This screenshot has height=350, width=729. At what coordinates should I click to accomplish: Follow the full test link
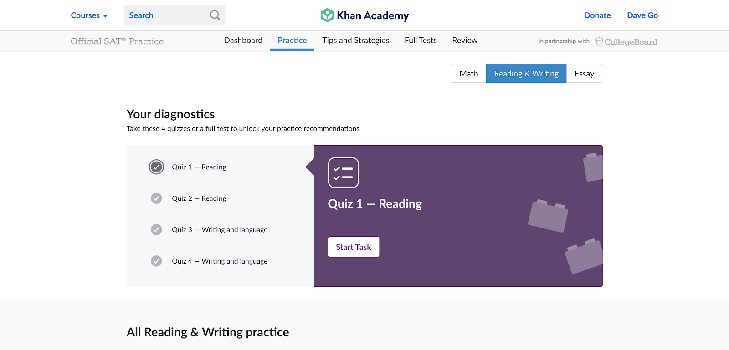tap(217, 129)
